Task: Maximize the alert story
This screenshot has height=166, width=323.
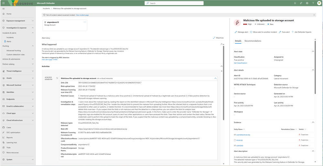Action: click(218, 38)
